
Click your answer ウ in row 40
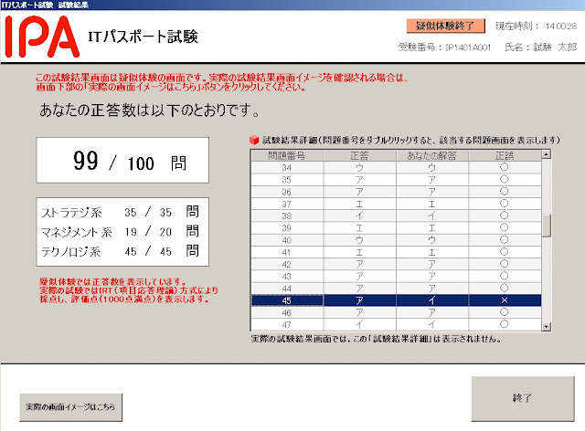coord(432,240)
